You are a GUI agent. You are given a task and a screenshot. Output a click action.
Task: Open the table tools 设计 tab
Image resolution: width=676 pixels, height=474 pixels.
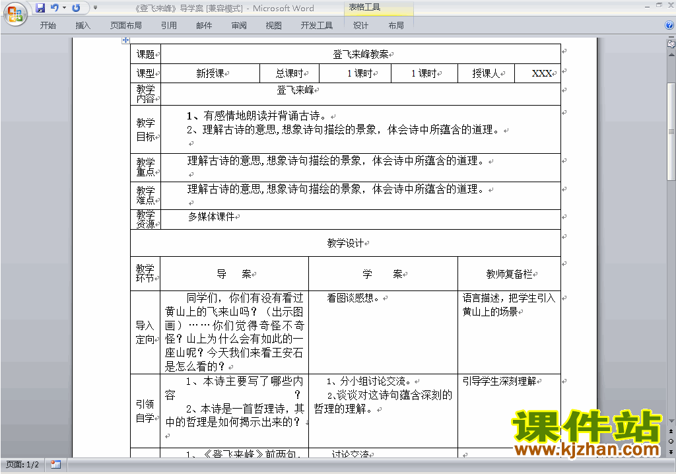(x=361, y=26)
